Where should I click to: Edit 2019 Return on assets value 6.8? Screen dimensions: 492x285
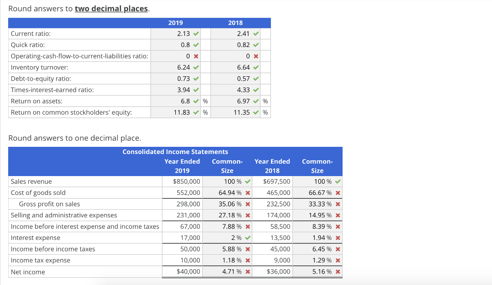tap(176, 101)
